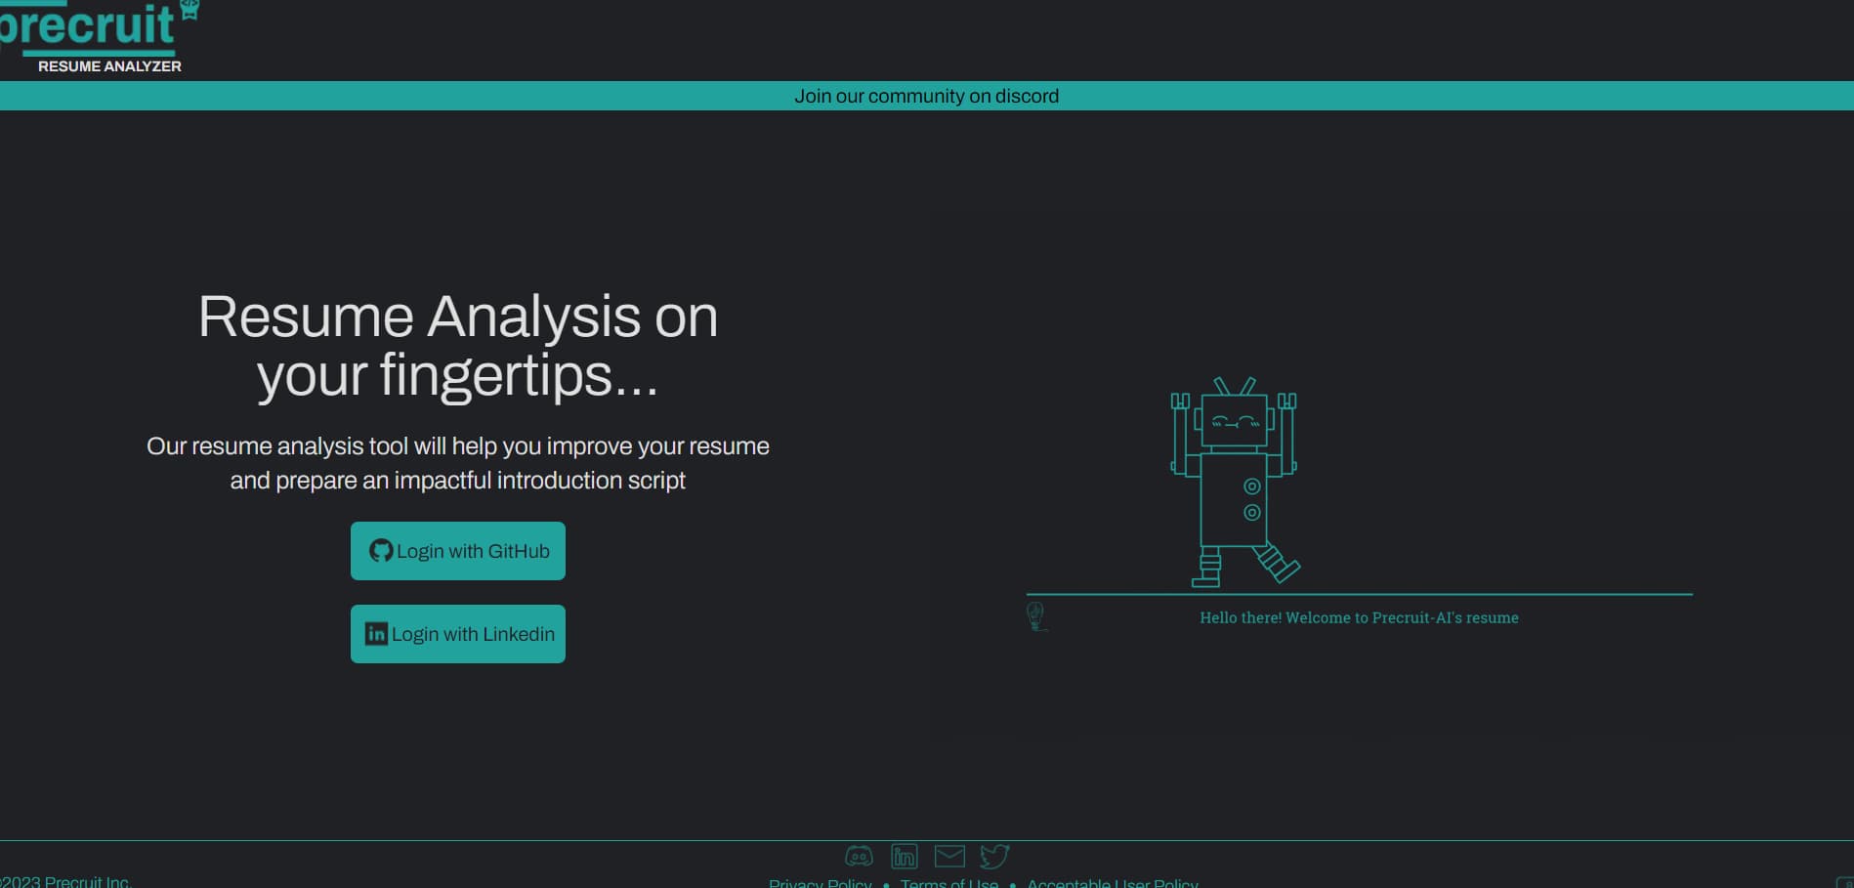
Task: Click the email envelope icon
Action: (x=949, y=857)
